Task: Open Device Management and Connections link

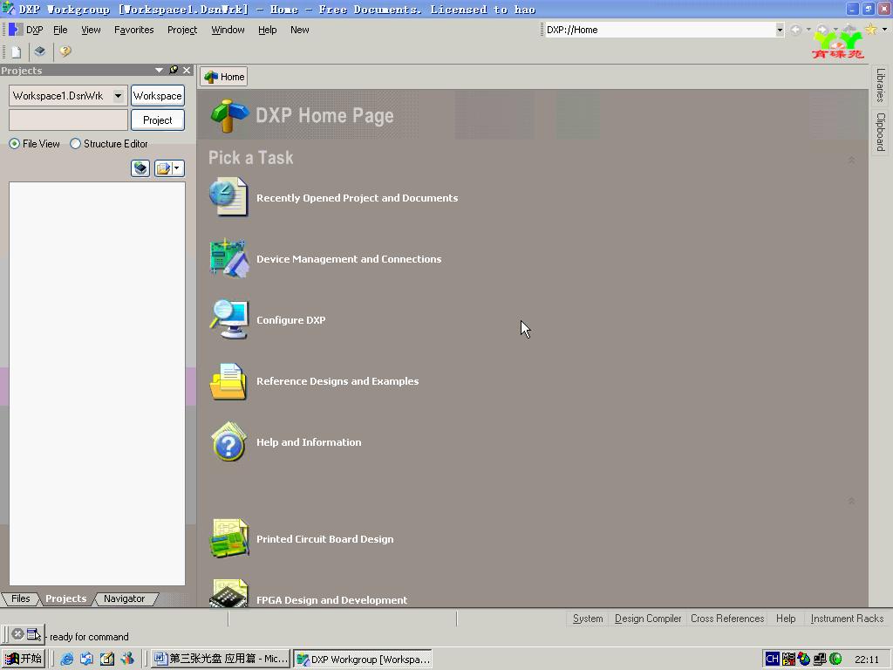Action: (x=349, y=258)
